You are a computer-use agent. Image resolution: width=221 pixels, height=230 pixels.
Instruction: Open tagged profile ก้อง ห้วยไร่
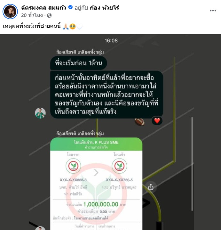click(104, 7)
